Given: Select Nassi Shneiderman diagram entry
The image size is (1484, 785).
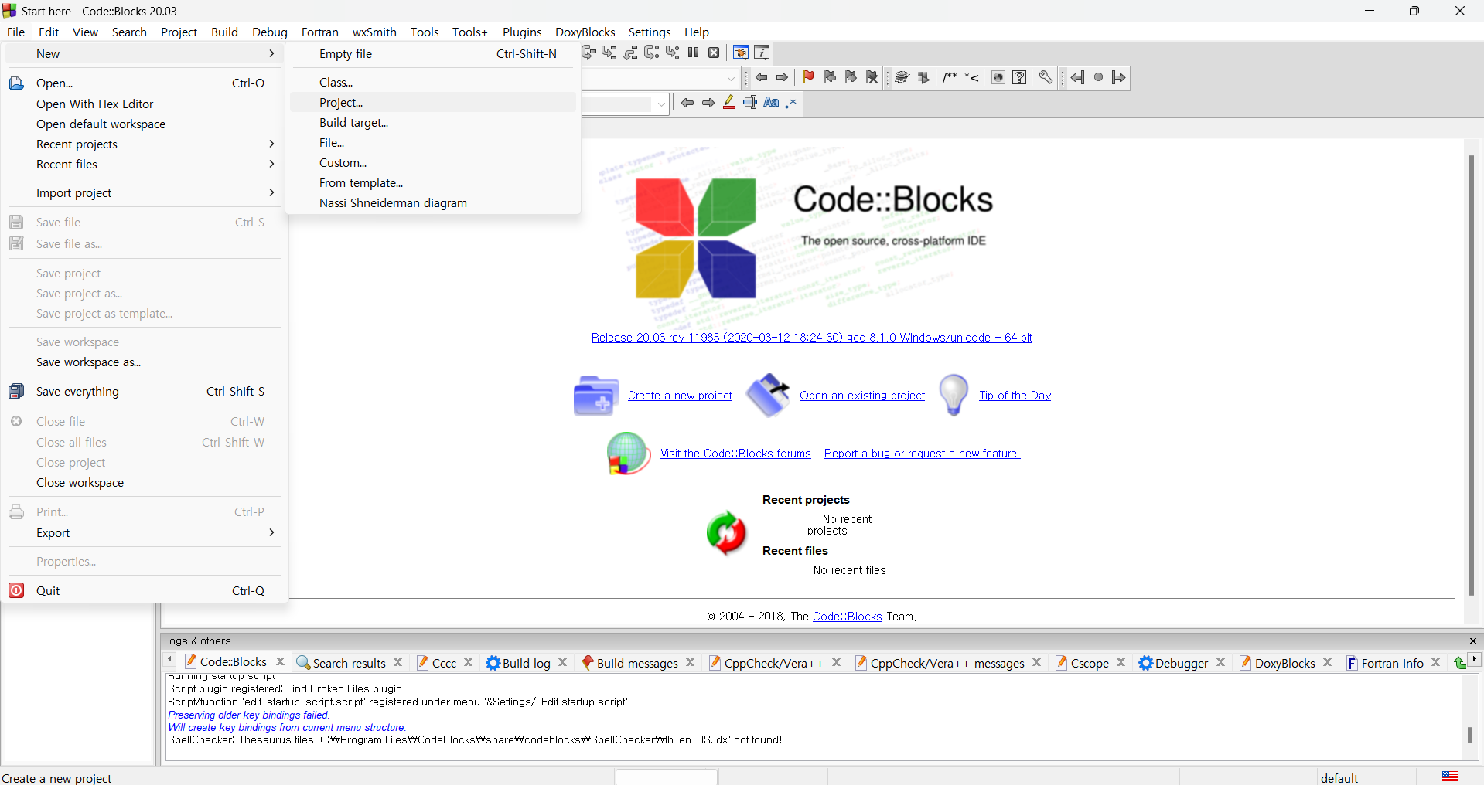Looking at the screenshot, I should pyautogui.click(x=433, y=202).
